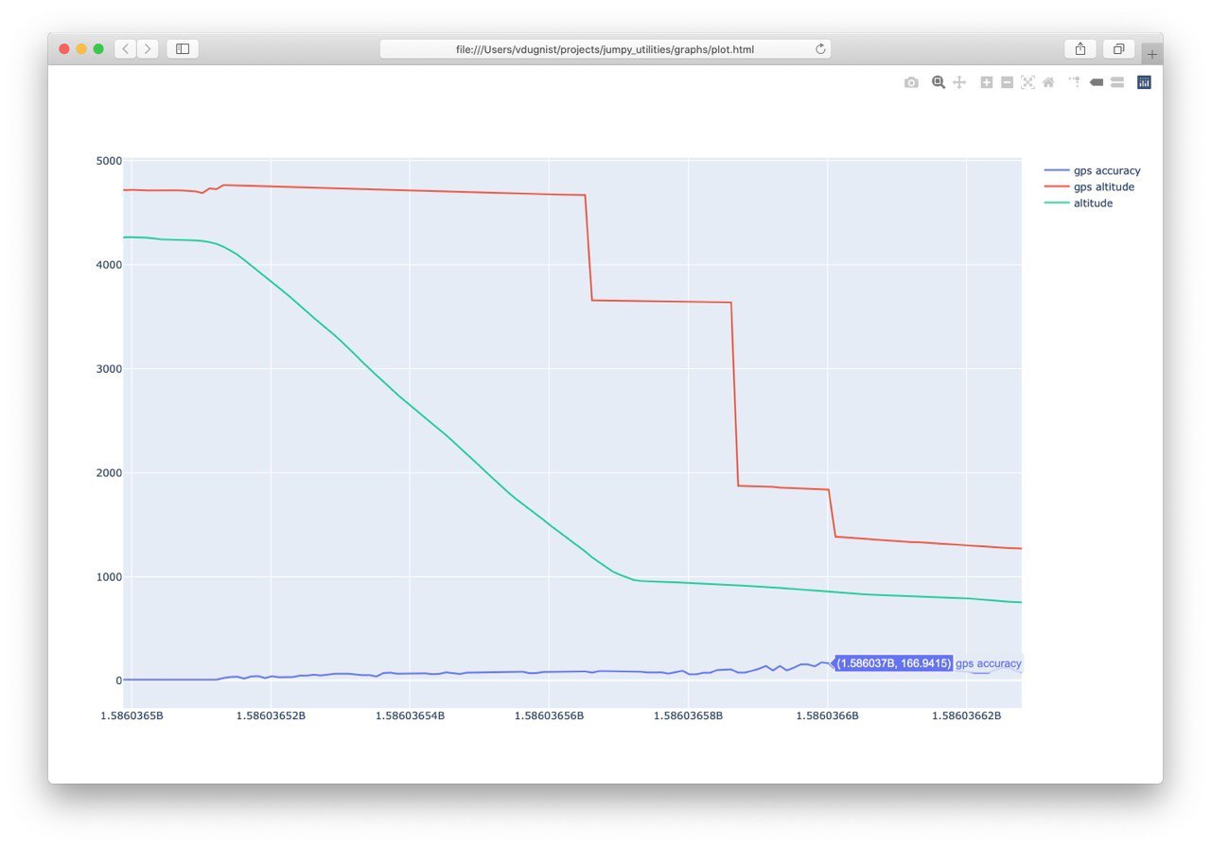This screenshot has height=847, width=1211.
Task: Click x-axis label 1.5860365B
Action: (x=132, y=715)
